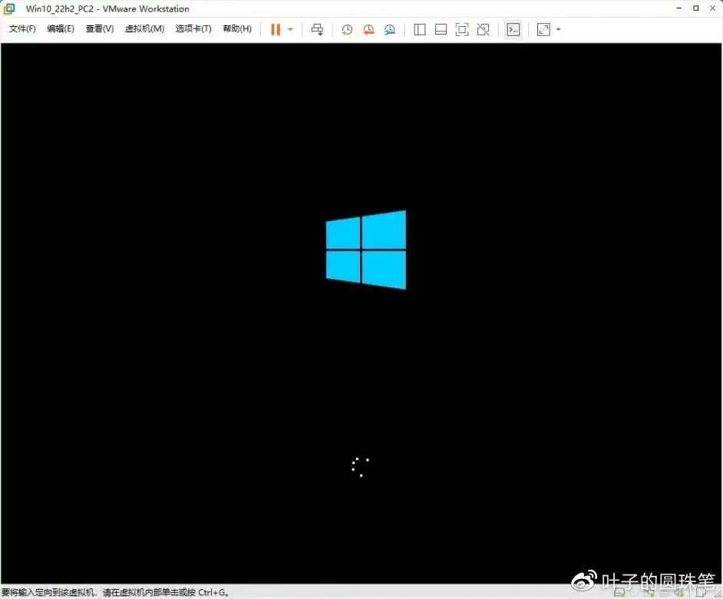This screenshot has width=723, height=599.
Task: Click the status bar Ctrl+G input hint
Action: pyautogui.click(x=115, y=592)
